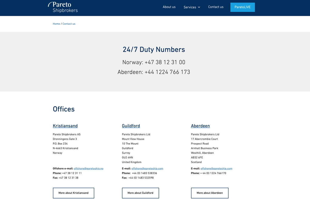310x207 pixels.
Task: Select the Mount View House address line
Action: pyautogui.click(x=133, y=139)
